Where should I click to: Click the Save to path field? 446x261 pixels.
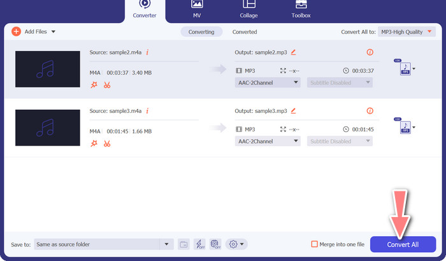click(97, 244)
